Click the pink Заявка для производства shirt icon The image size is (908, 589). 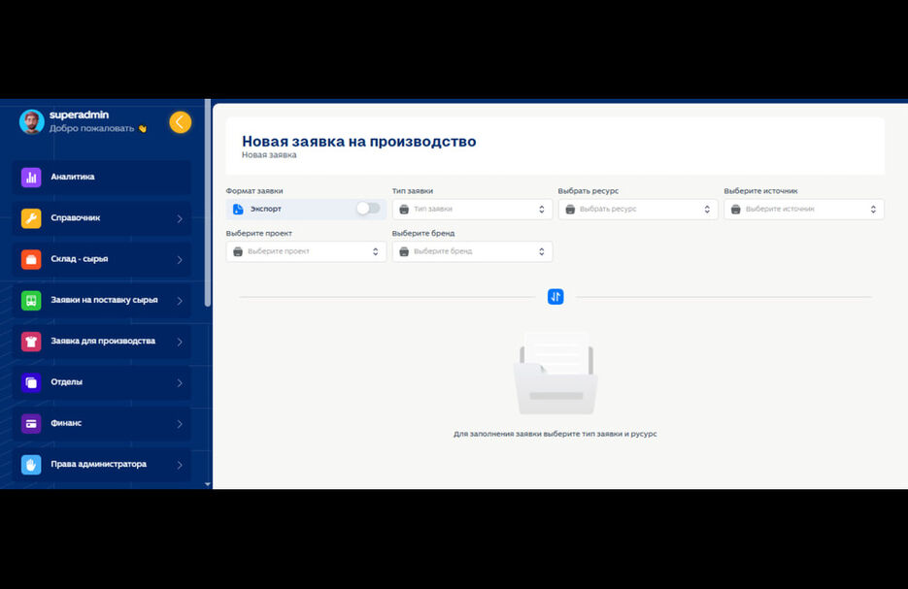[x=31, y=342]
